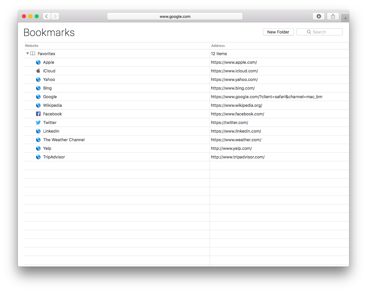The height and width of the screenshot is (292, 367).
Task: Click the '12 items' count cell
Action: coord(219,54)
